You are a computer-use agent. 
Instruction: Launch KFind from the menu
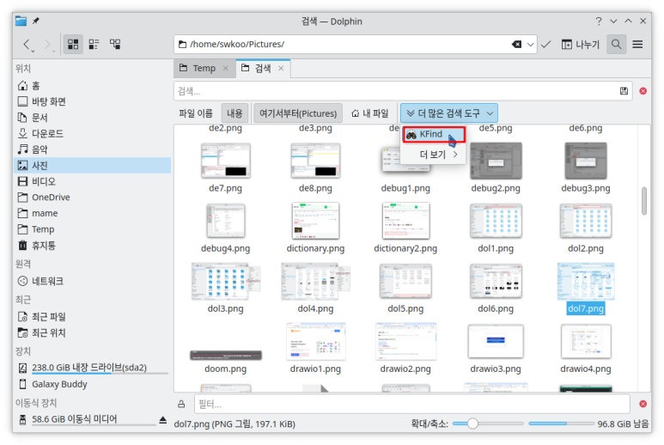point(434,134)
